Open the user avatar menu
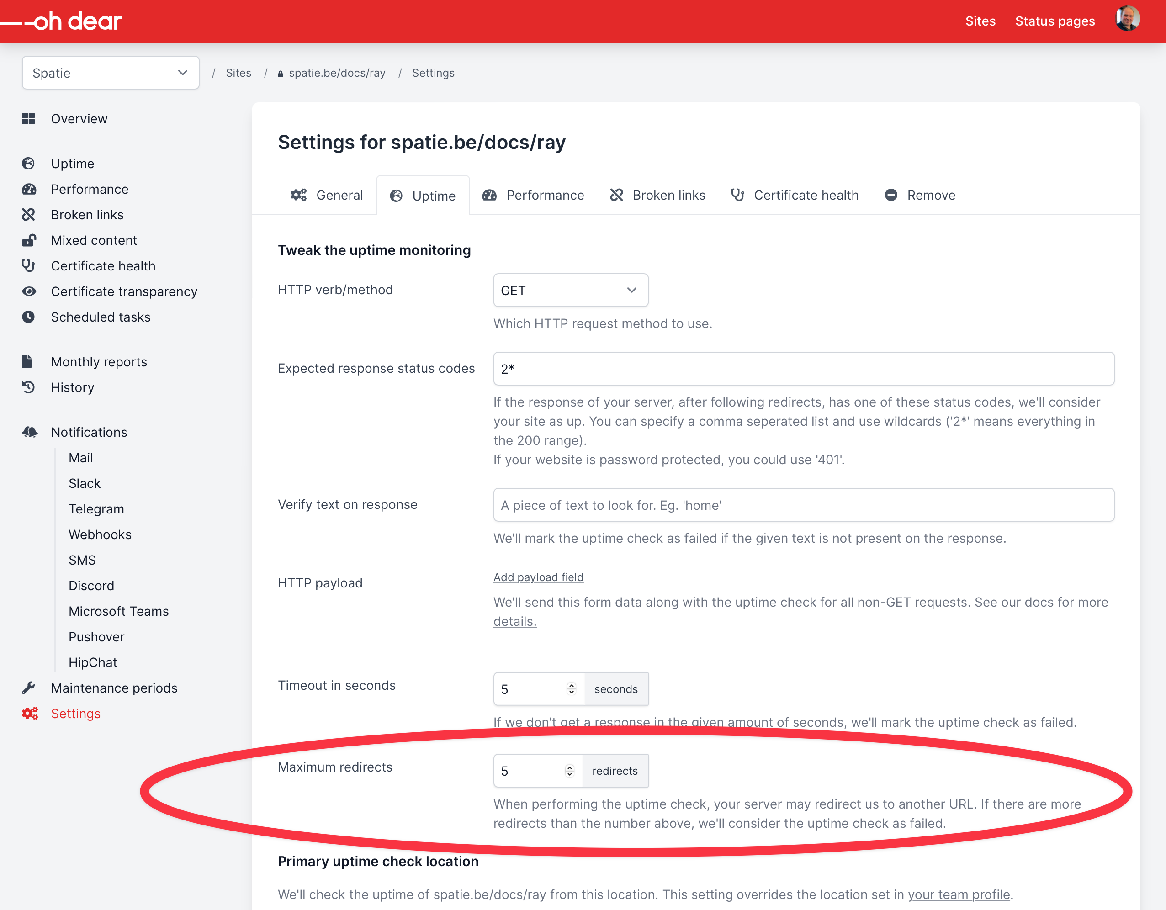The height and width of the screenshot is (910, 1166). tap(1127, 19)
